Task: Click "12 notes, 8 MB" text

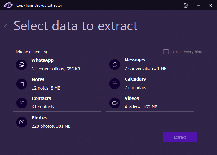Action: tap(46, 88)
